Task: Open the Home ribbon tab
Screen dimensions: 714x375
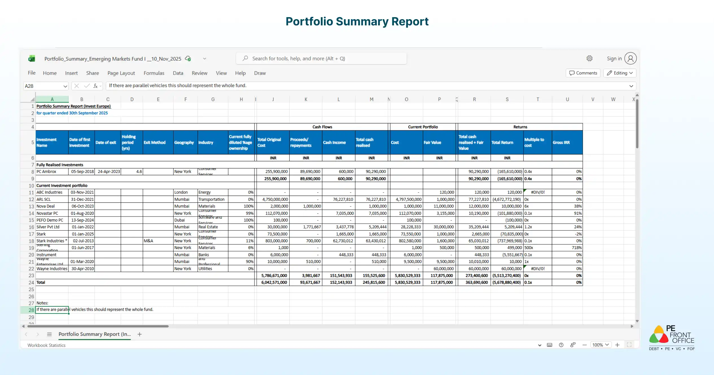Action: pos(50,73)
